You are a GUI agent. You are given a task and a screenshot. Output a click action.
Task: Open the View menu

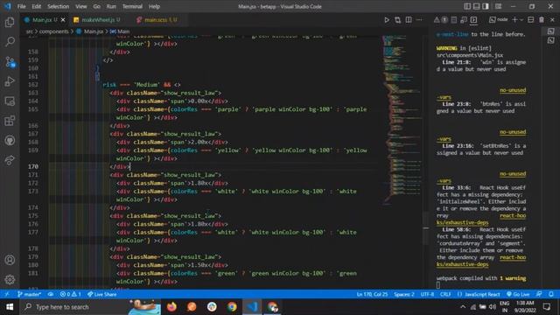coord(81,6)
